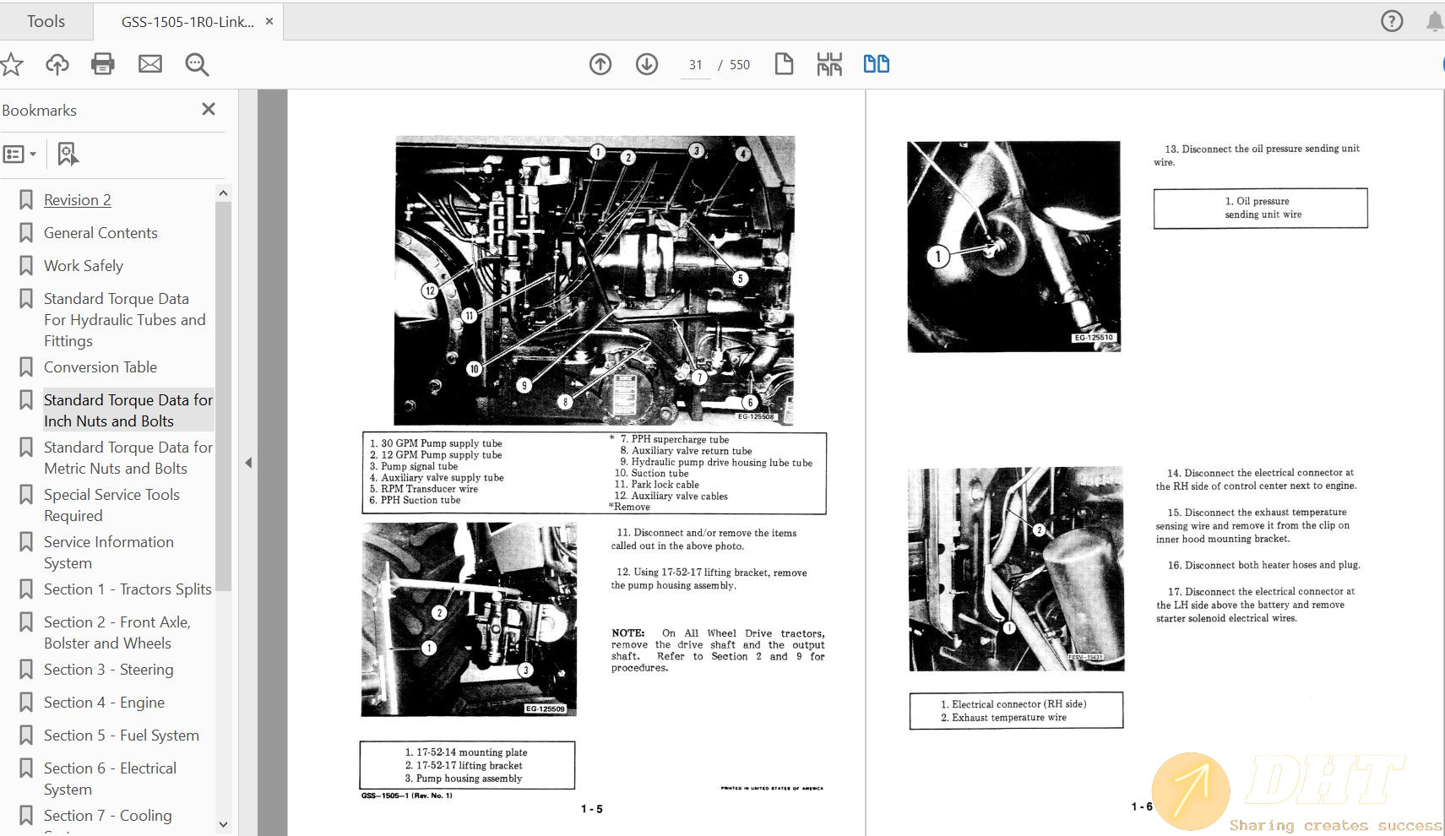
Task: Click the single page view icon
Action: (x=784, y=64)
